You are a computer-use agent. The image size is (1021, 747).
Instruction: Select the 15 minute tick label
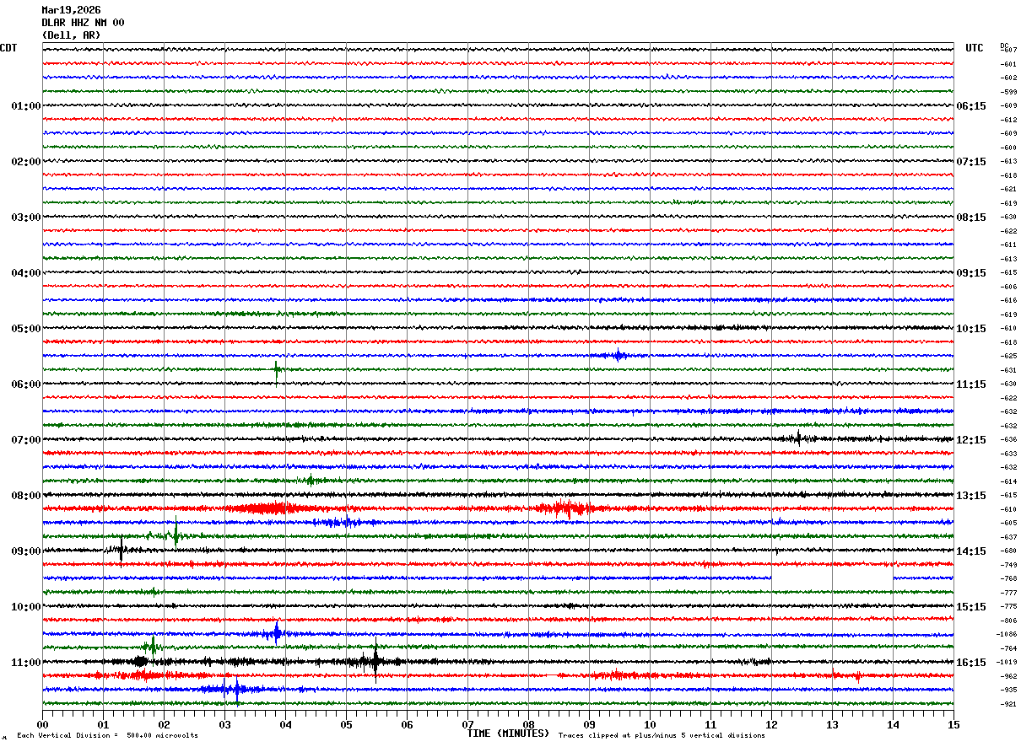[x=953, y=724]
